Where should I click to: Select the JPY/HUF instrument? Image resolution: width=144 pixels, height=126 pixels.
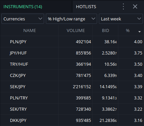(x=18, y=53)
